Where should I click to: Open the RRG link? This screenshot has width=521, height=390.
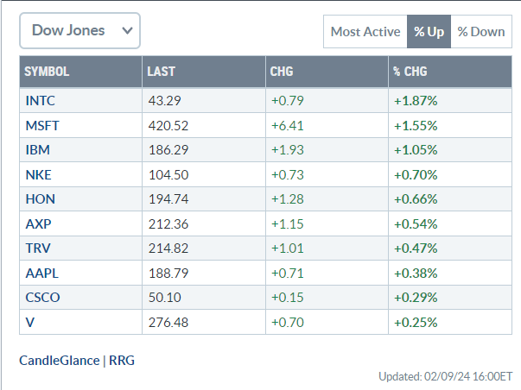pyautogui.click(x=122, y=360)
